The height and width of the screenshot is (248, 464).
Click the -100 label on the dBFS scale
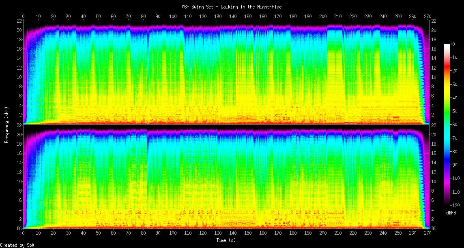coord(456,178)
